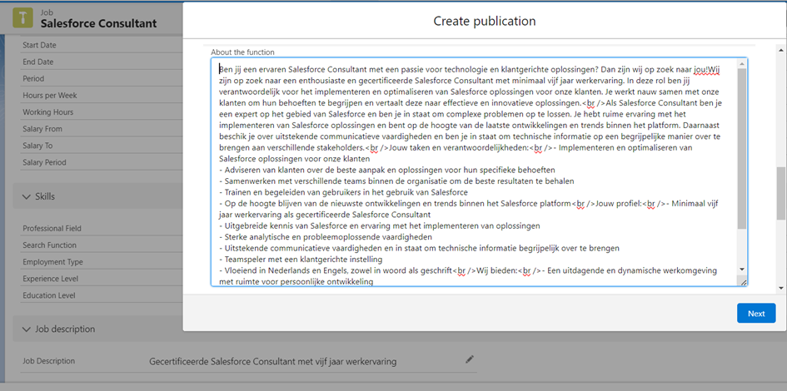
Task: Collapse the Job description section
Action: [x=24, y=329]
